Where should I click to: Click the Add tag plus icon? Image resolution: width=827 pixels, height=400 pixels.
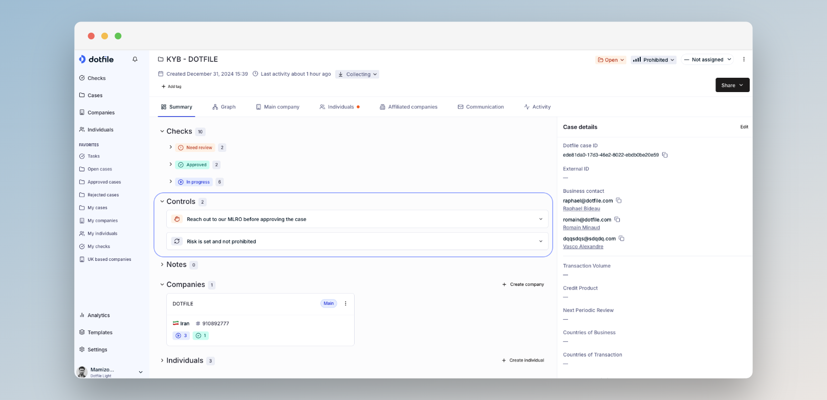pyautogui.click(x=164, y=86)
